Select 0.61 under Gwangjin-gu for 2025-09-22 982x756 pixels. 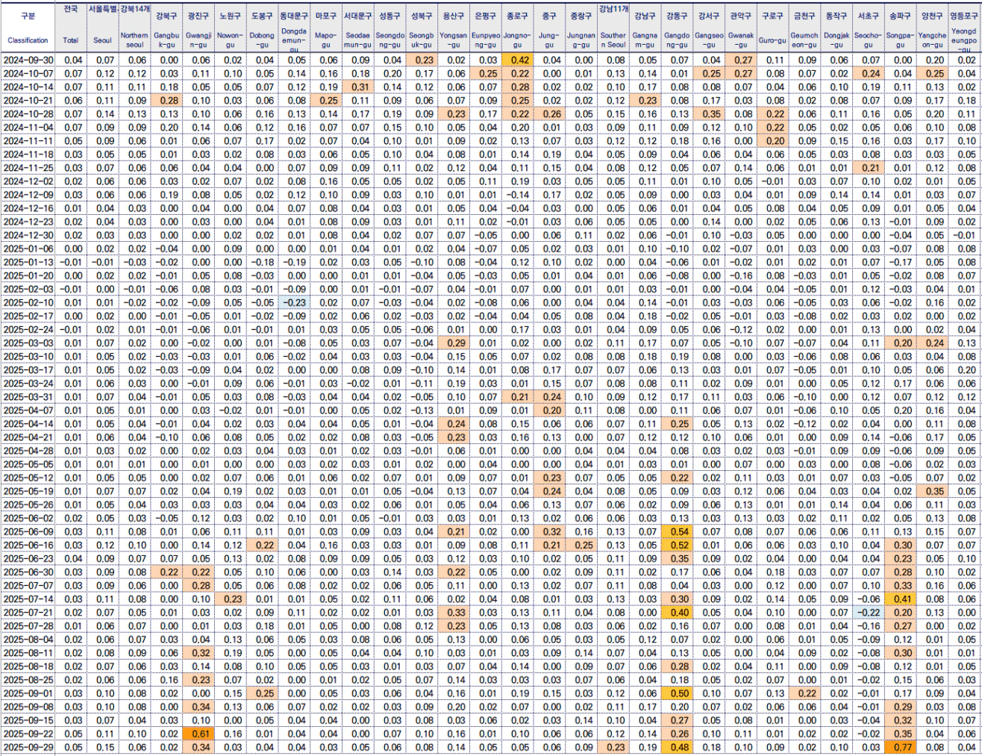pyautogui.click(x=198, y=734)
